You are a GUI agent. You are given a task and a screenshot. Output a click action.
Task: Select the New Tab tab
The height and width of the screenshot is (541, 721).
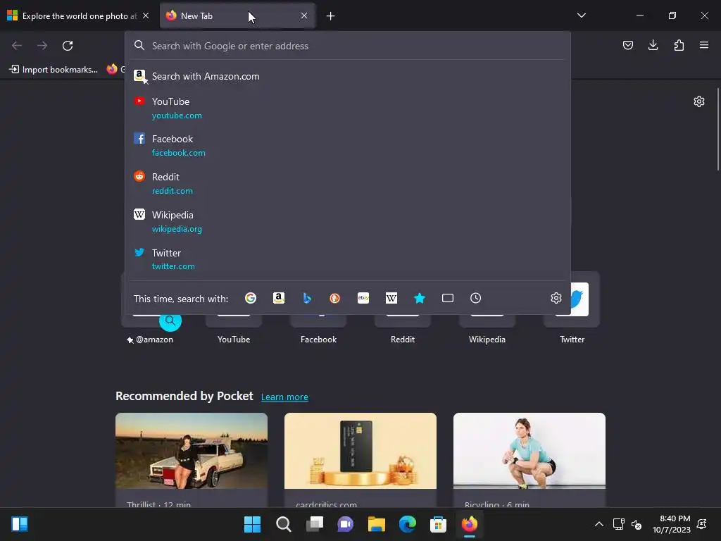pos(237,15)
